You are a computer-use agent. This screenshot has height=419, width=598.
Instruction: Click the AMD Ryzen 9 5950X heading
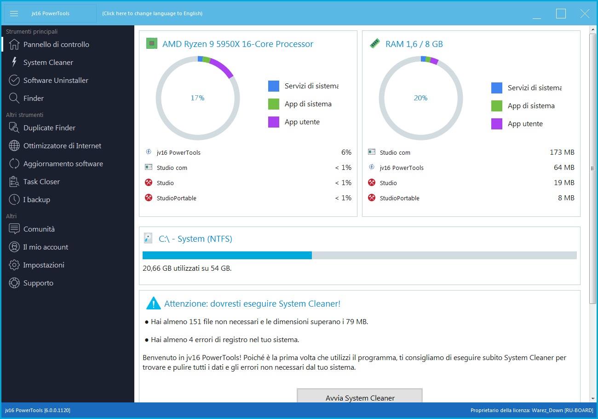(x=238, y=44)
